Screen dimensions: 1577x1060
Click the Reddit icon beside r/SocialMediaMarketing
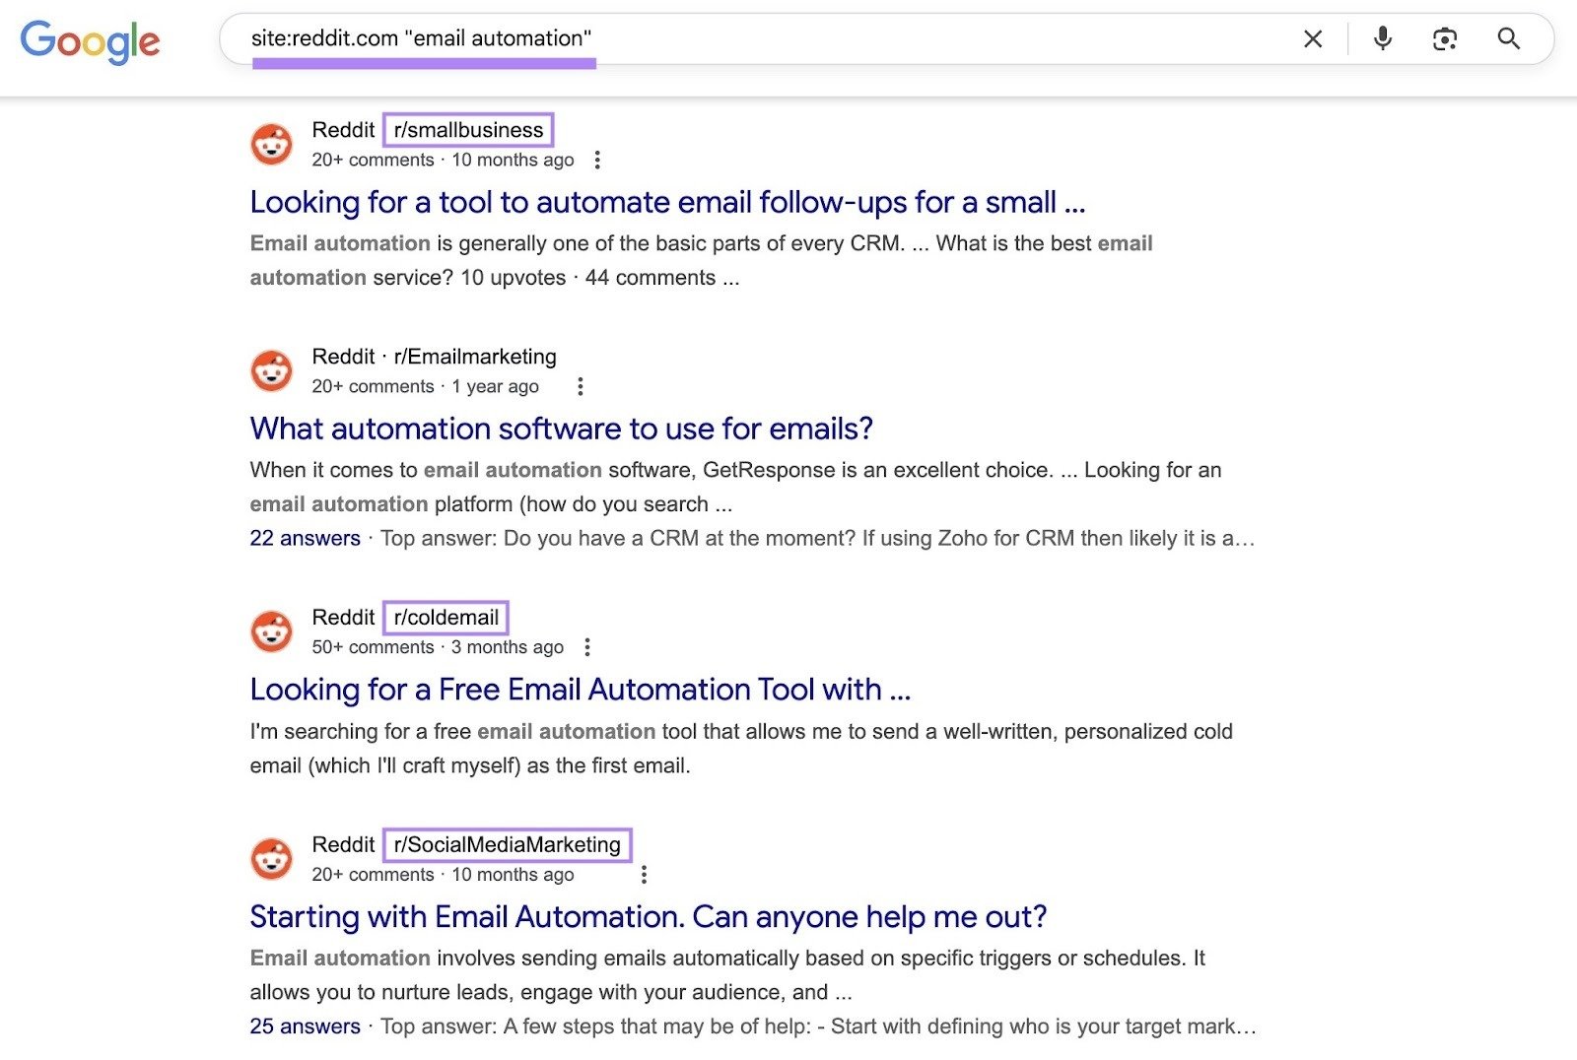(x=273, y=858)
